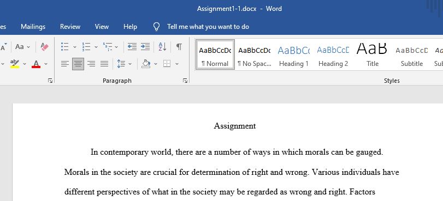Viewport: 443px width, 201px height.
Task: Open the Shading color dropdown arrow
Action: point(156,64)
